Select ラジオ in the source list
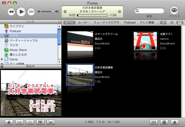 click(29, 45)
